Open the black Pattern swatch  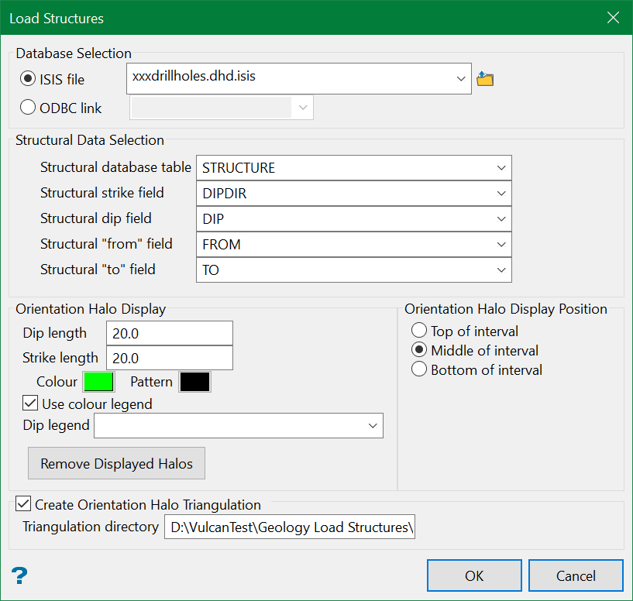194,382
